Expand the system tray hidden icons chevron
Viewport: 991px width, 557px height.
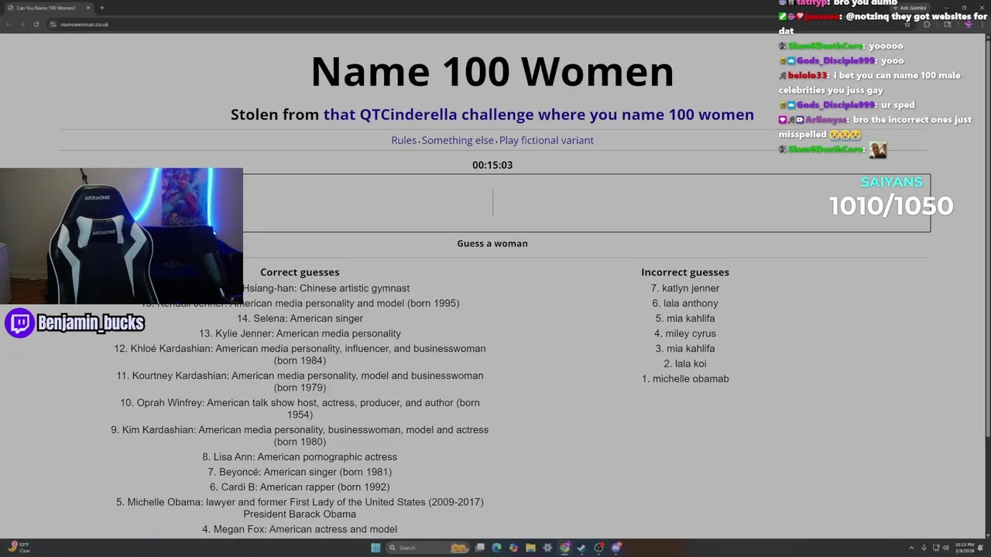coord(911,548)
